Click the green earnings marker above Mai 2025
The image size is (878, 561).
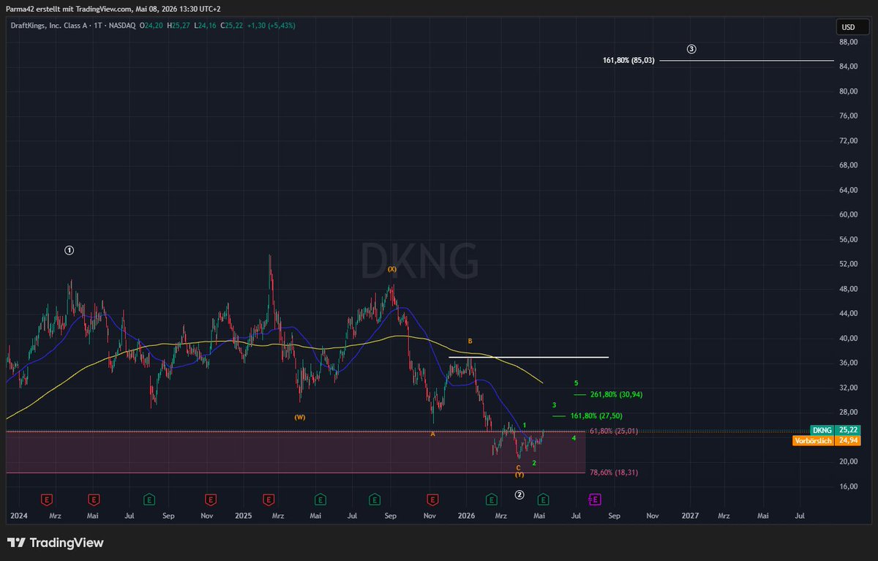[x=320, y=500]
